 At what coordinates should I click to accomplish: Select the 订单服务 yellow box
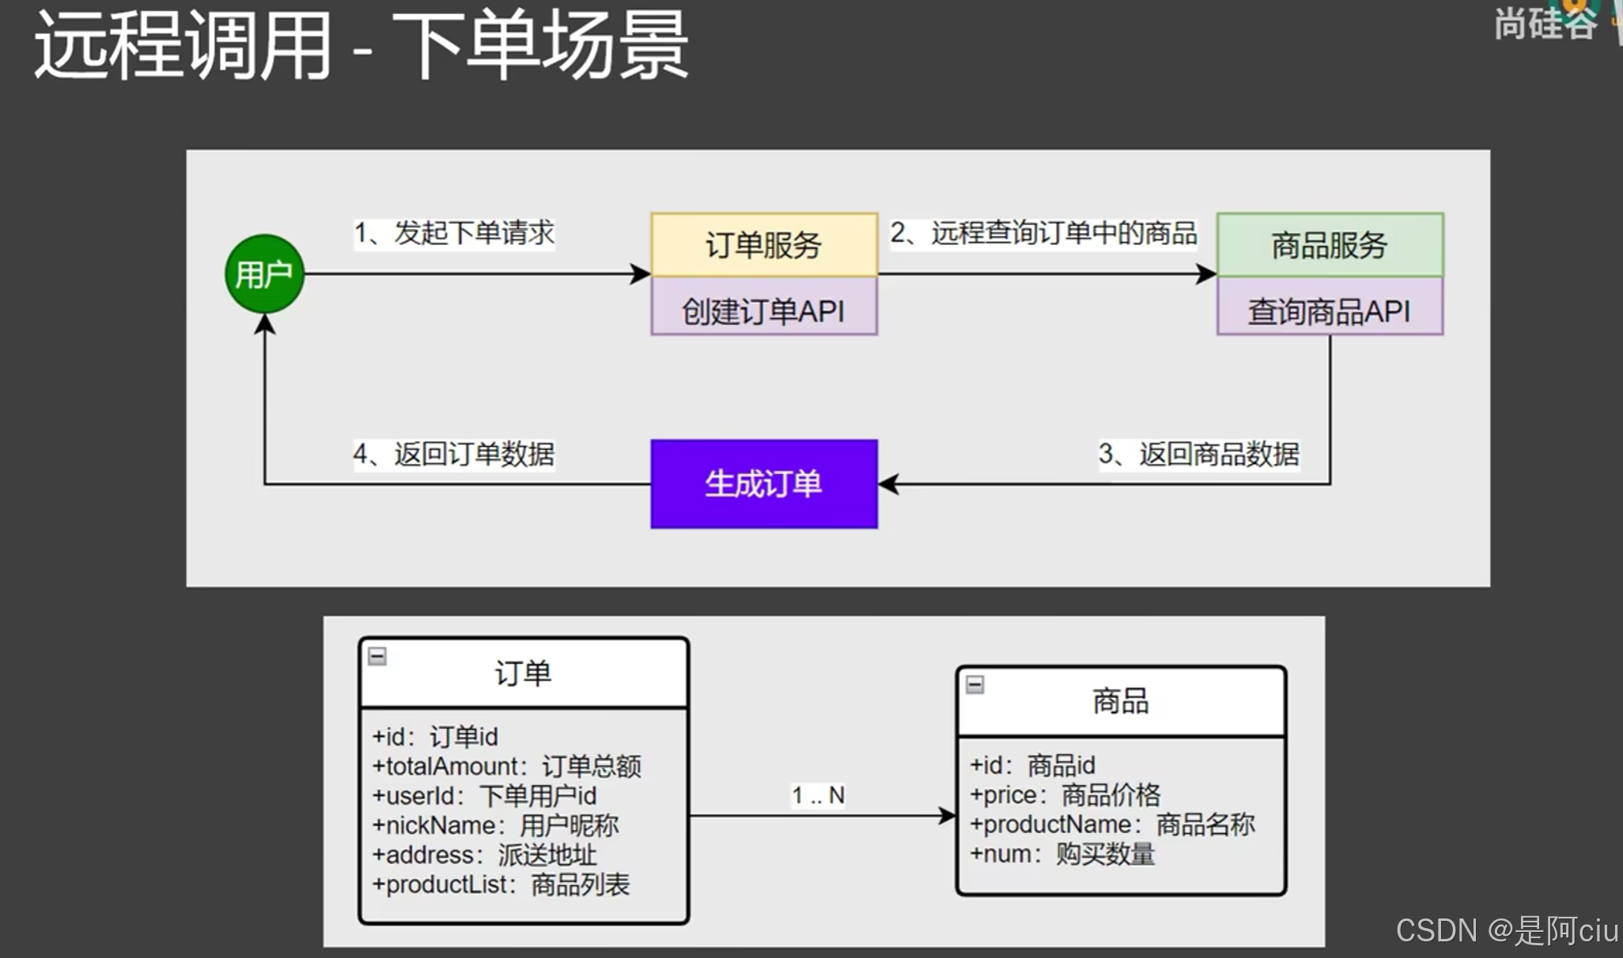tap(763, 245)
